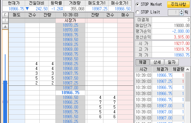The image size is (191, 123).
Task: Click price 18967.75 in the order ladder
Action: [x=70, y=74]
